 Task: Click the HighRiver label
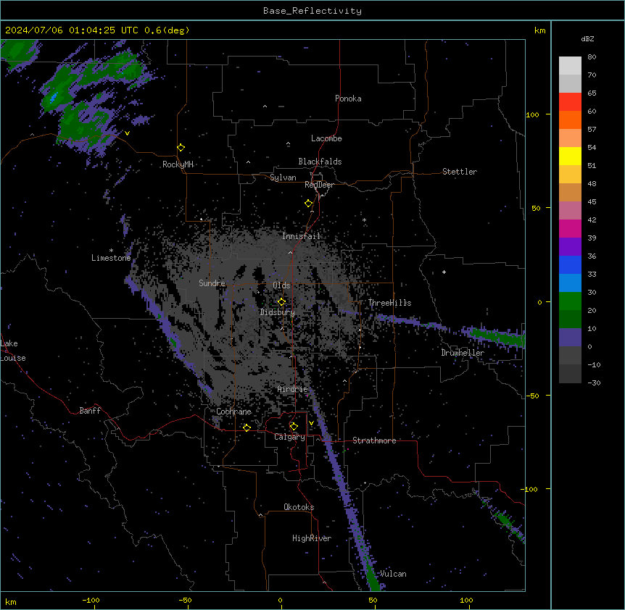(x=312, y=538)
